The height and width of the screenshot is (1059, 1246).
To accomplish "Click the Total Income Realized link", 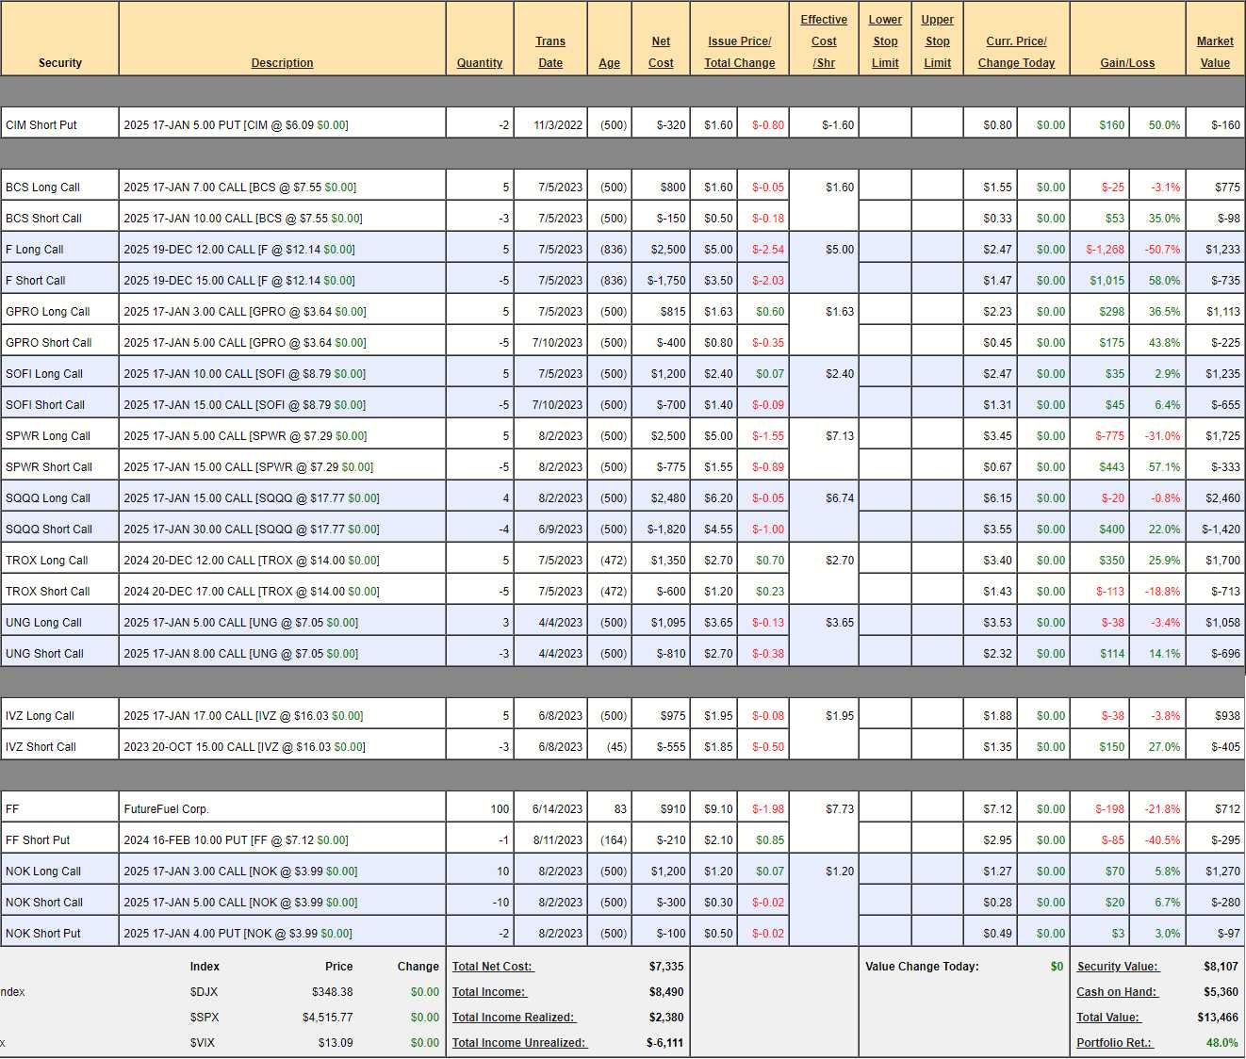I will click(513, 1018).
